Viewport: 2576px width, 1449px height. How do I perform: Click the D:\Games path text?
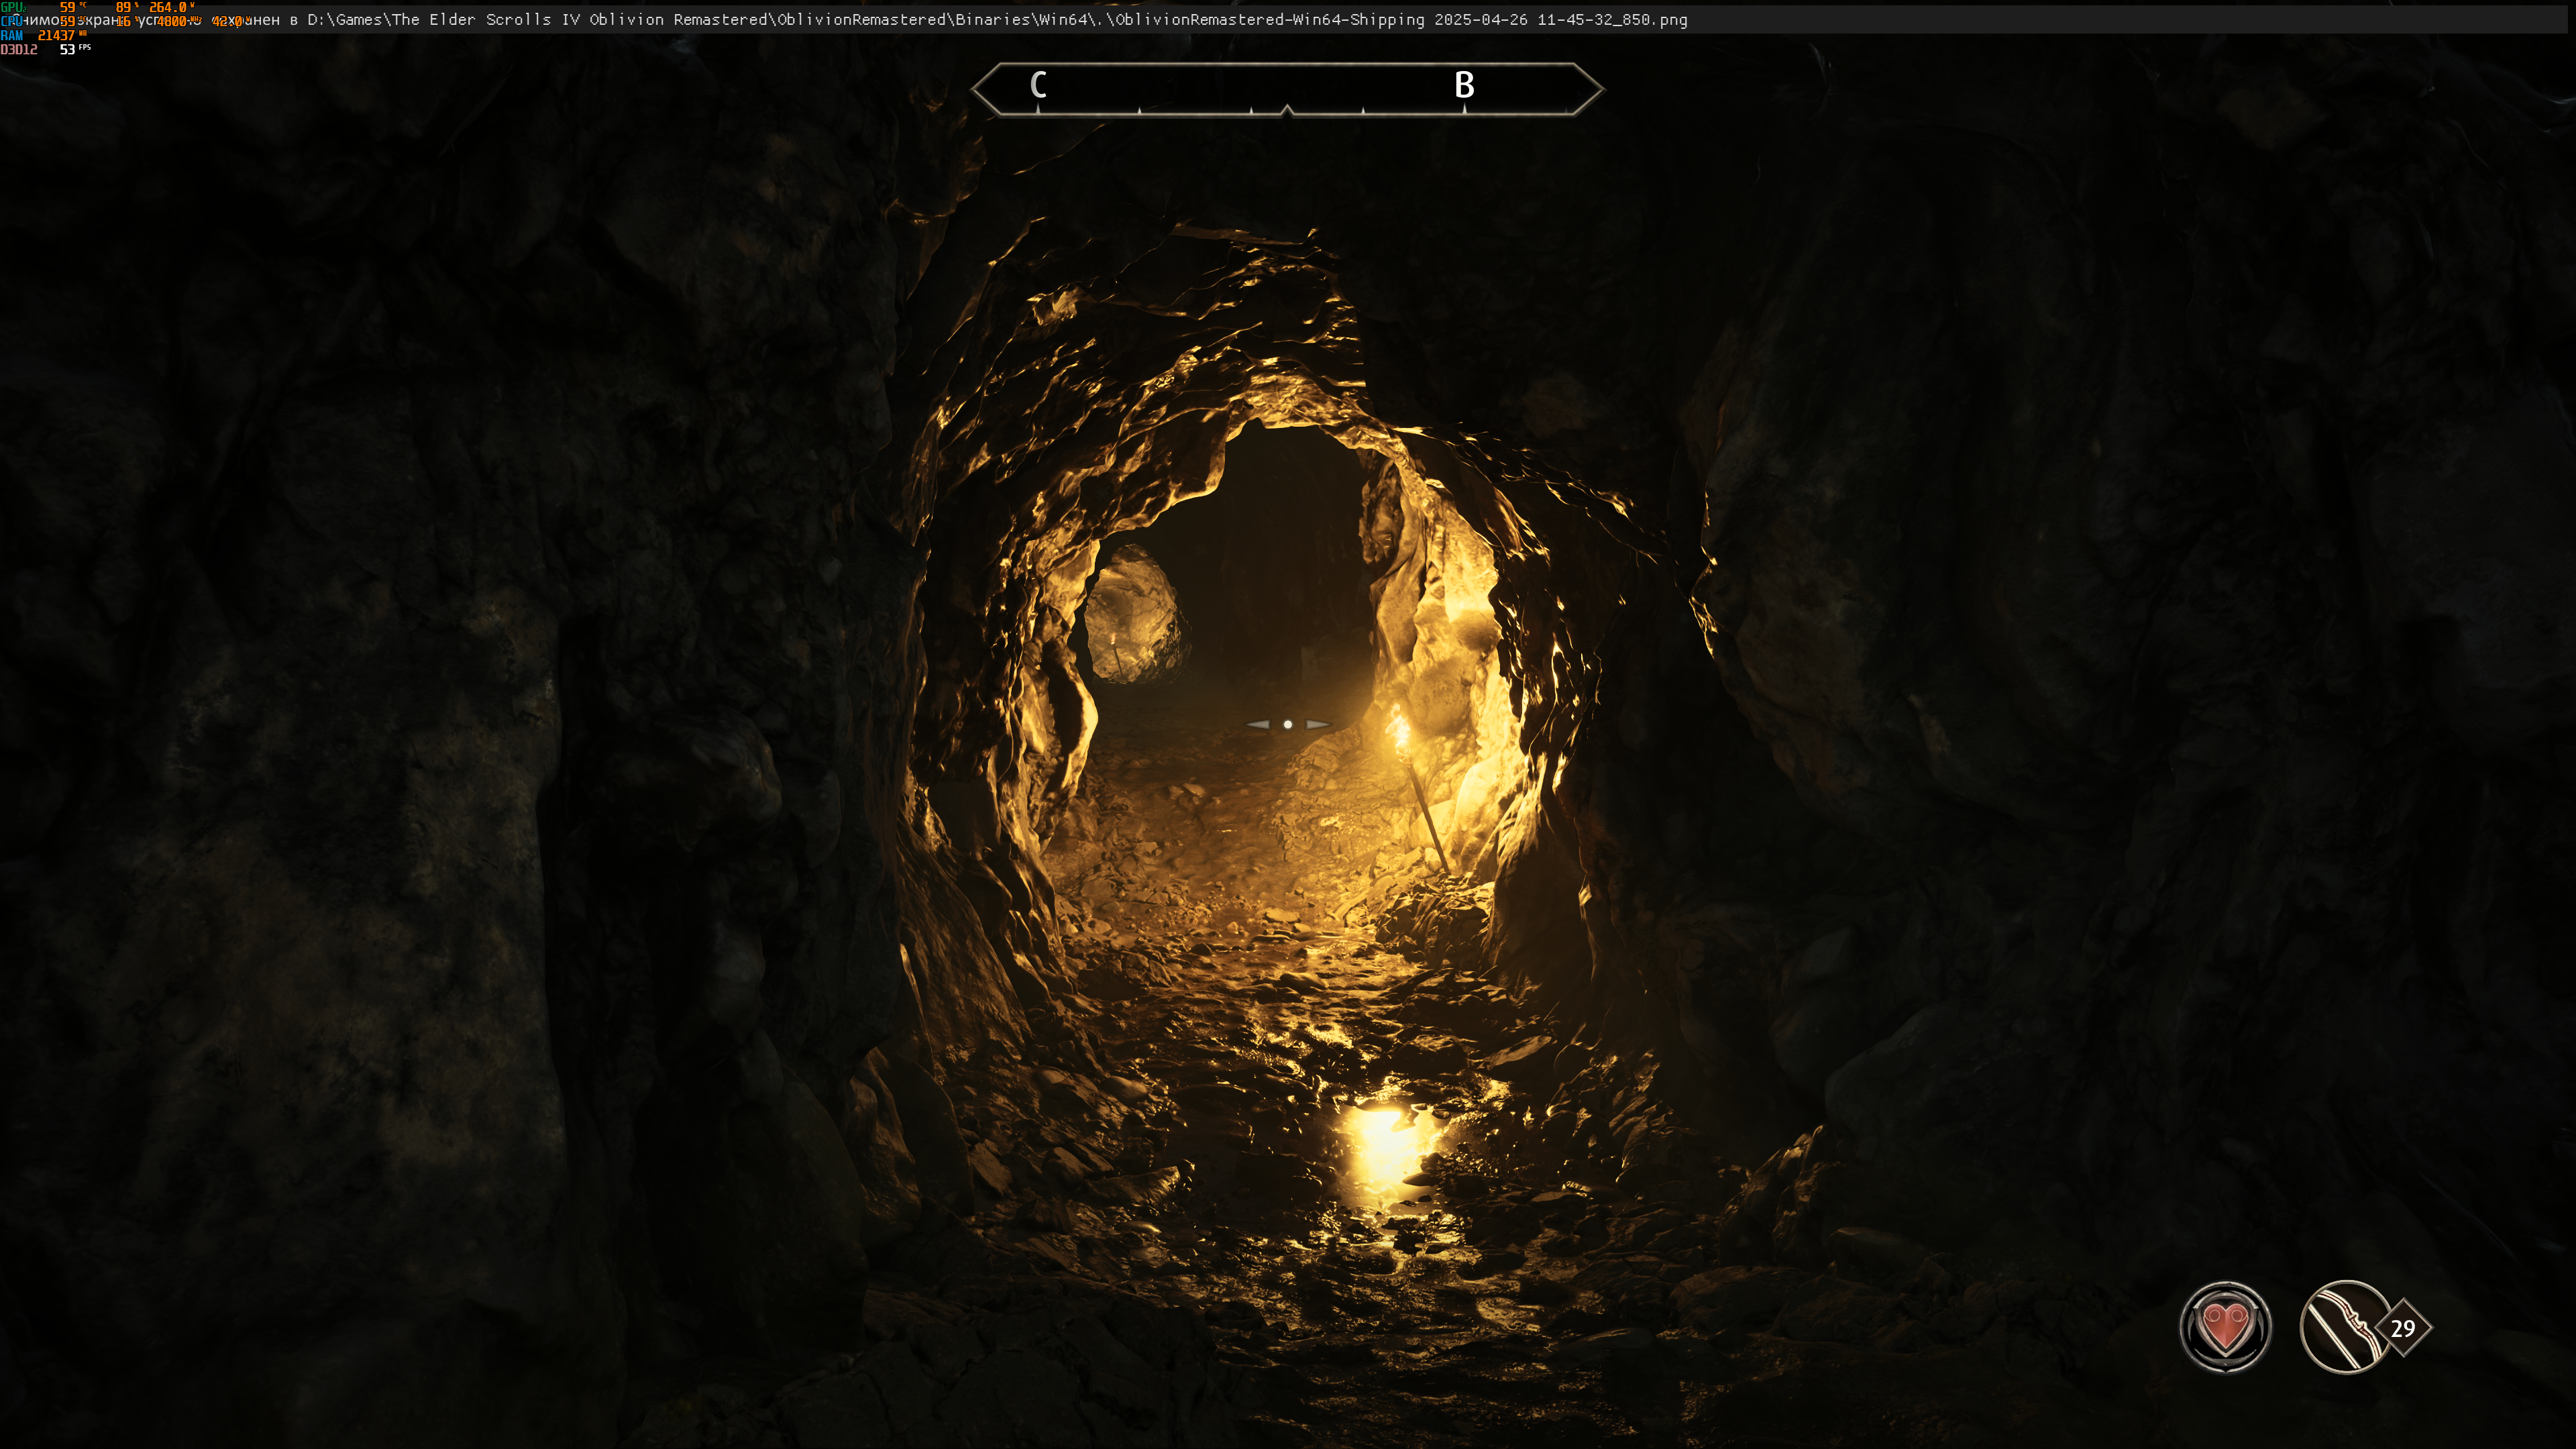coord(345,20)
